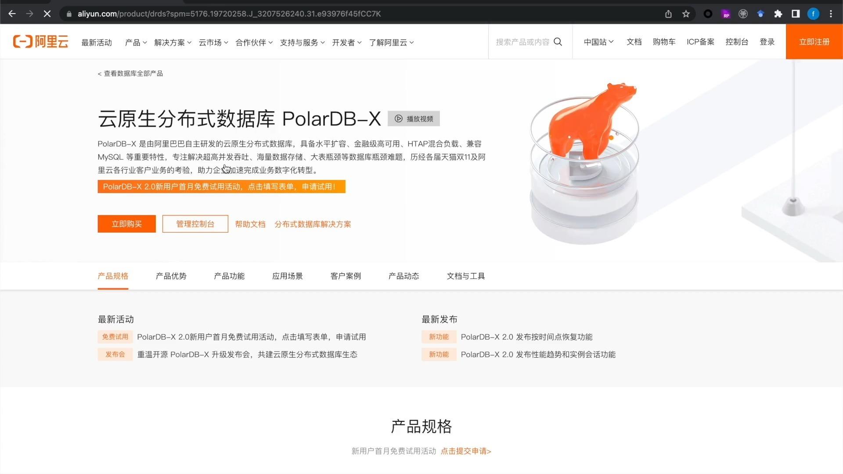The image size is (843, 474).
Task: Toggle the browser side panel icon
Action: click(x=796, y=14)
